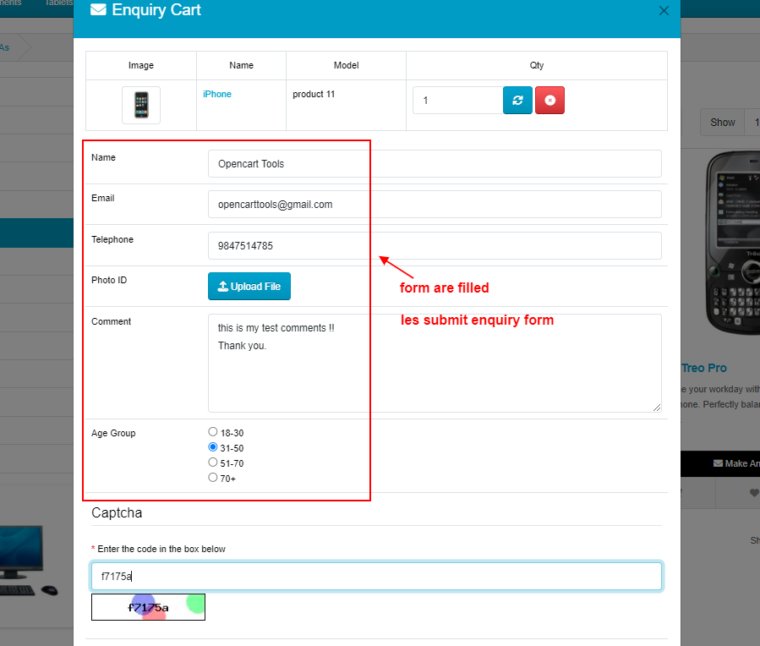Click the red remove product icon
Image resolution: width=760 pixels, height=646 pixels.
coord(549,100)
